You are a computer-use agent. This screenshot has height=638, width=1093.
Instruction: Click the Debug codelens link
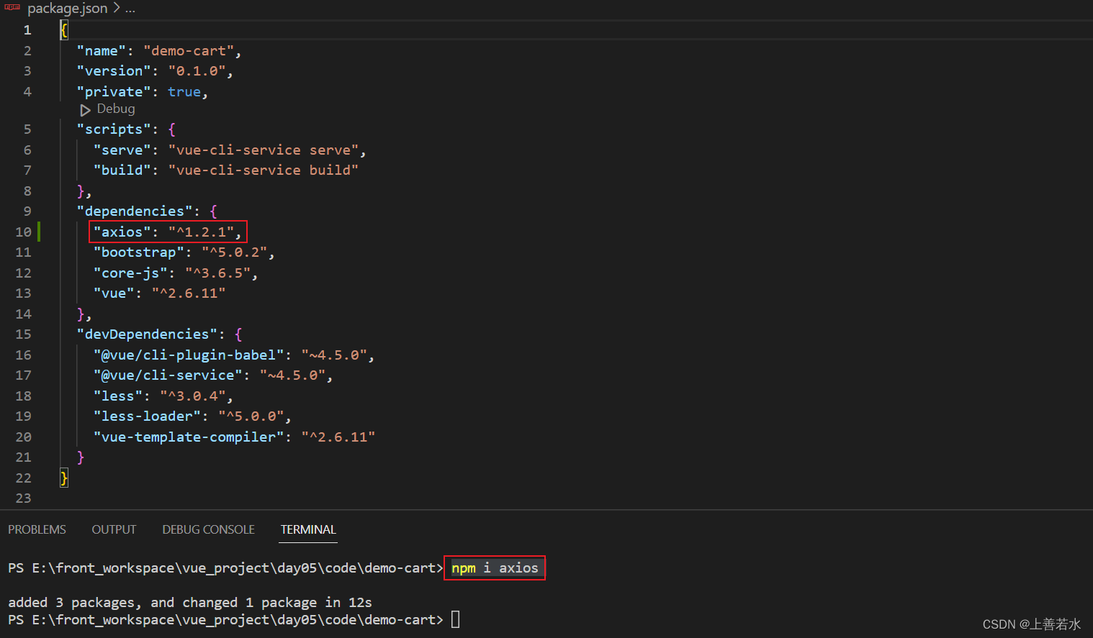point(116,109)
